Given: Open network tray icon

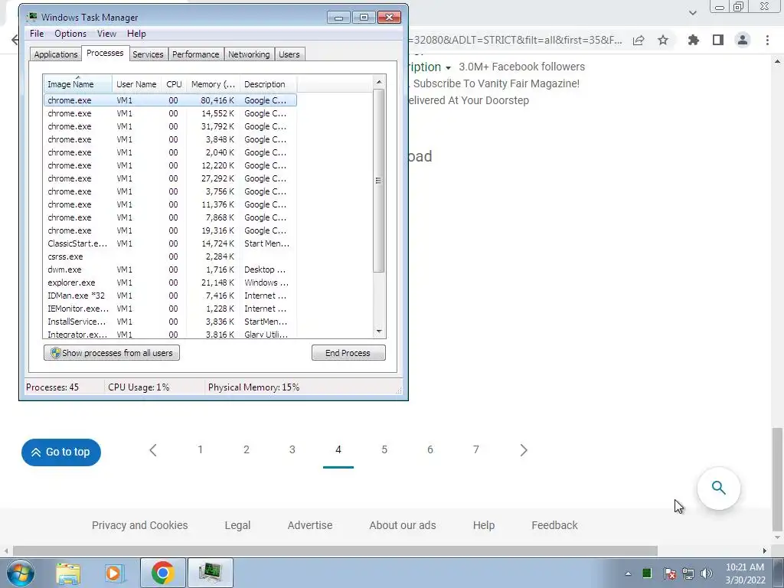Looking at the screenshot, I should pyautogui.click(x=688, y=573).
